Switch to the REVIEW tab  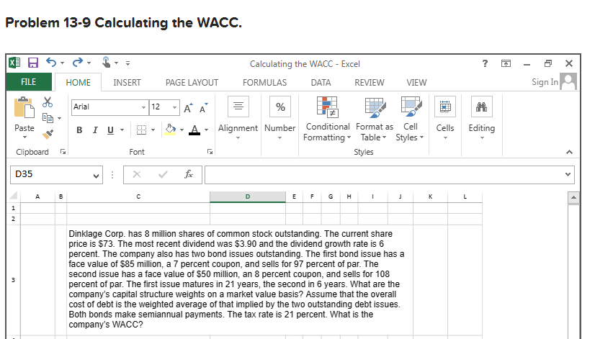click(370, 82)
